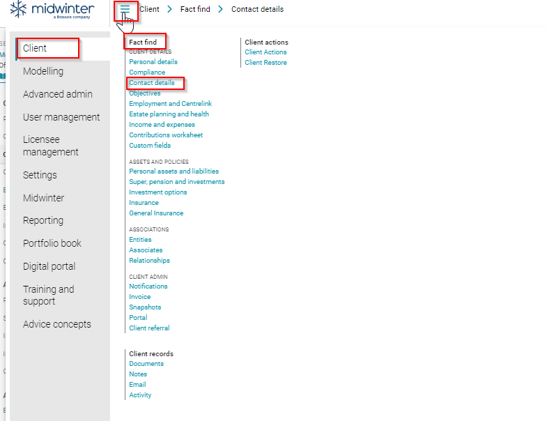Open the Objectives link

tap(145, 93)
